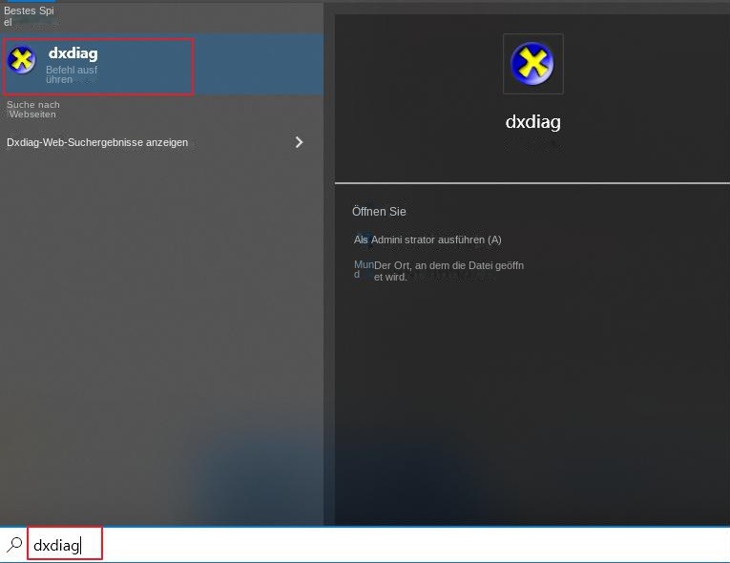The image size is (730, 563).
Task: Click the dxdiag icon in results list
Action: [21, 60]
